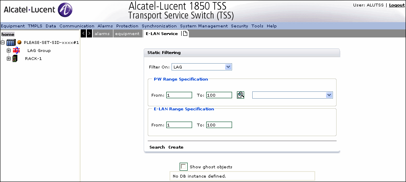Open the Data menu
The image size is (406, 182).
51,26
